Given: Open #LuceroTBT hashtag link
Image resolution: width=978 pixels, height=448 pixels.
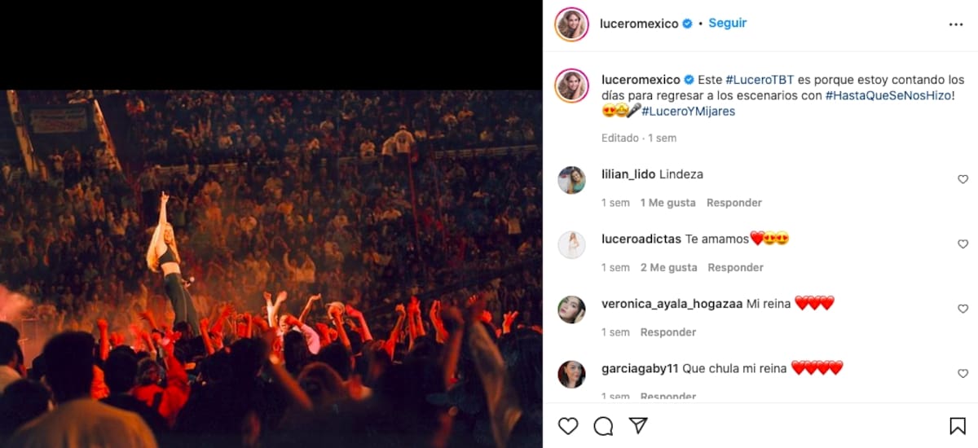Looking at the screenshot, I should coord(760,80).
